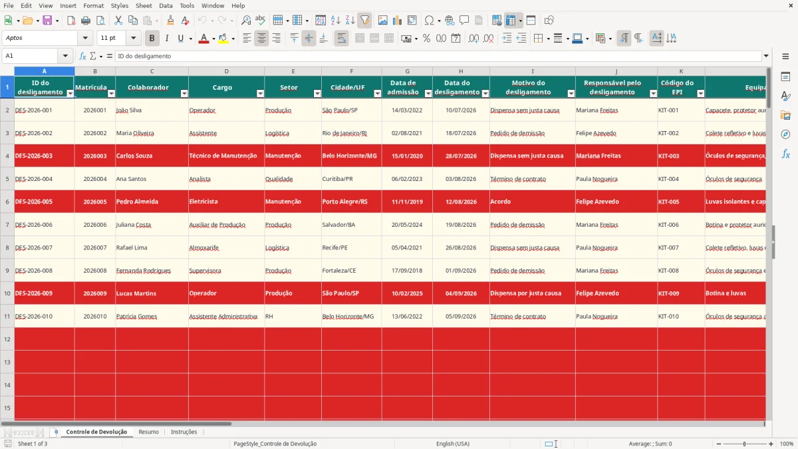Image resolution: width=798 pixels, height=449 pixels.
Task: Open the Sheet menu
Action: 144,5
